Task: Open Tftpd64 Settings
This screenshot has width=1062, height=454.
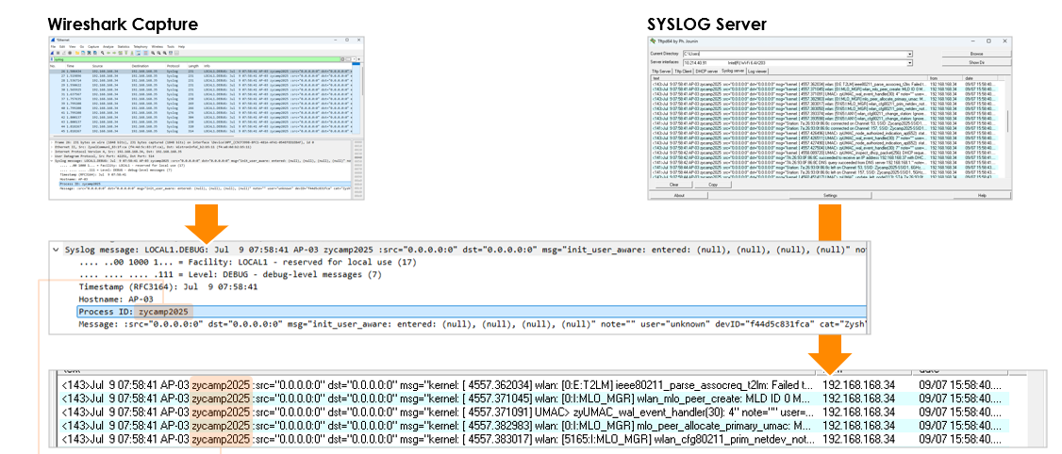Action: coord(830,196)
